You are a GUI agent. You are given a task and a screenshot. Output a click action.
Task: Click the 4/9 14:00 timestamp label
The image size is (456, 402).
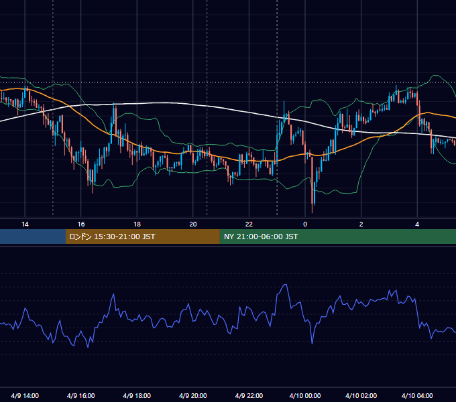[25, 395]
